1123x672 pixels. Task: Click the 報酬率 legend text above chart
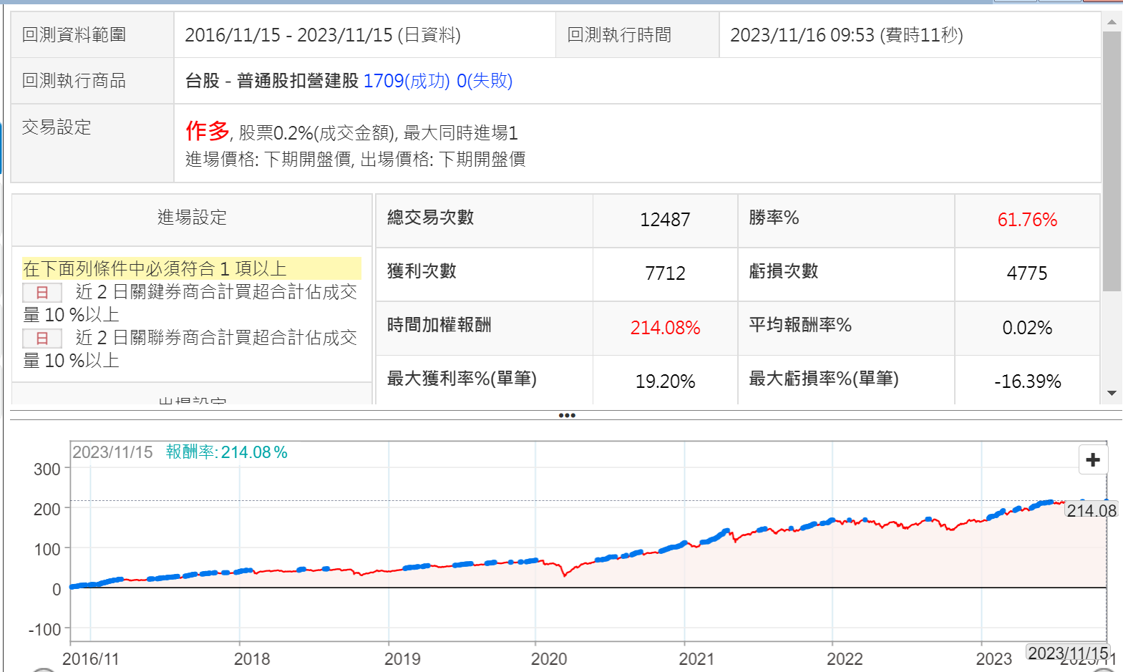click(x=226, y=452)
